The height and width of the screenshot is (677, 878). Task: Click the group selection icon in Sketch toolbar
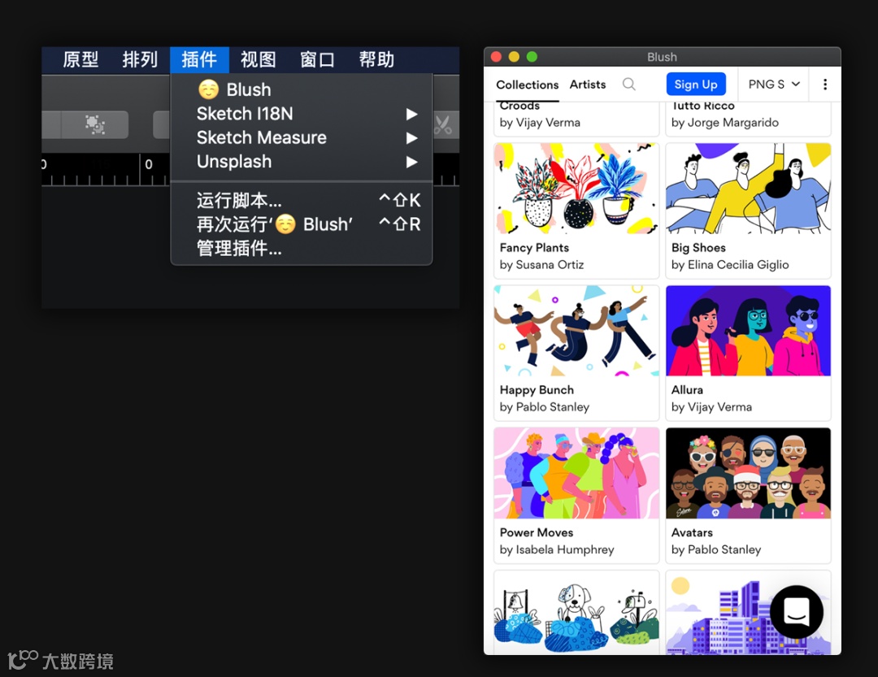click(x=94, y=124)
